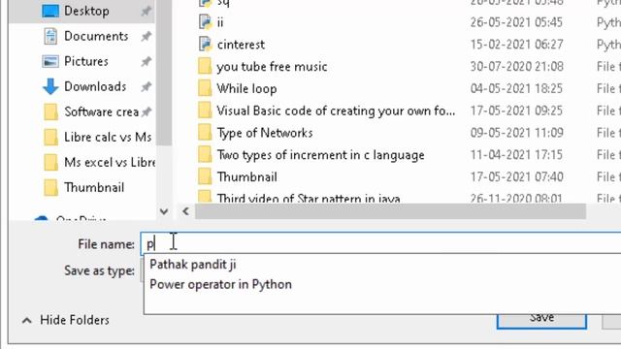
Task: Click Thumbnail folder icon in file list
Action: (x=205, y=176)
